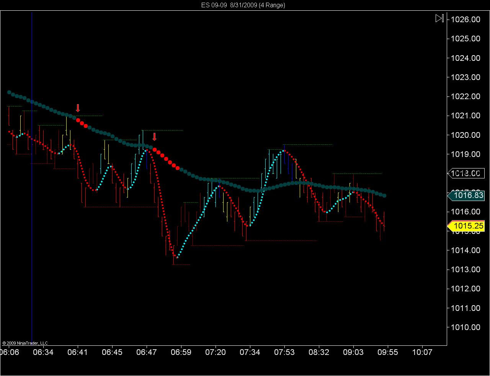Click the 06:45 time axis label
Viewport: 490px width, 376px height.
[112, 352]
